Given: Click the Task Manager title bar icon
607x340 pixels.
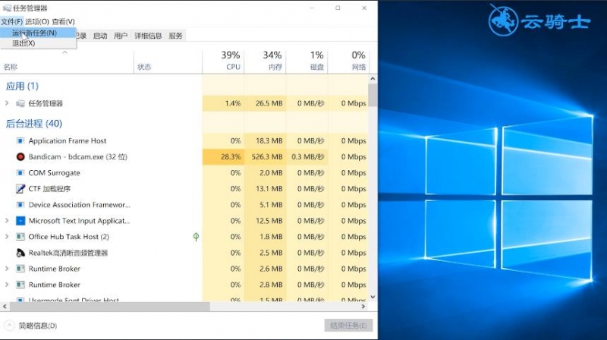Looking at the screenshot, I should point(7,8).
